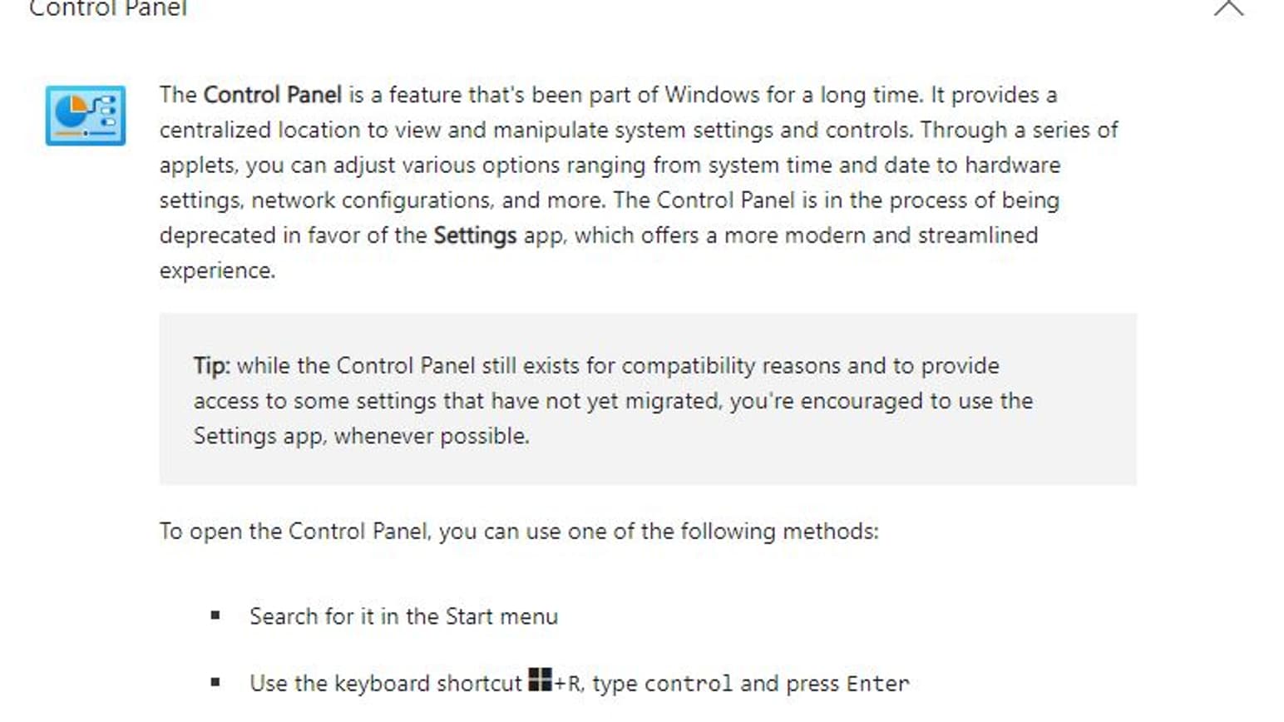The height and width of the screenshot is (722, 1284).
Task: Click the bold Control Panel text in paragraph
Action: tap(273, 95)
